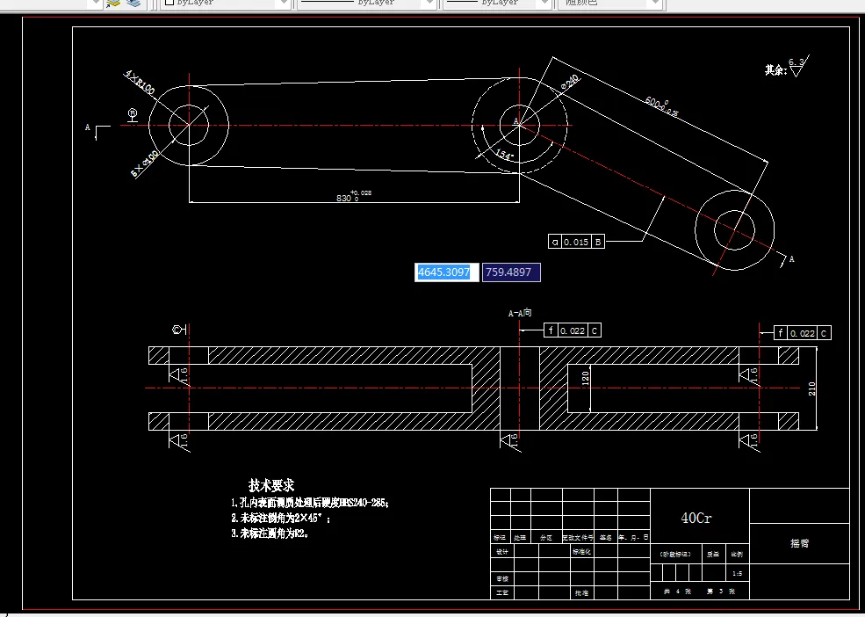Select the 设计 title block cell

click(x=502, y=552)
